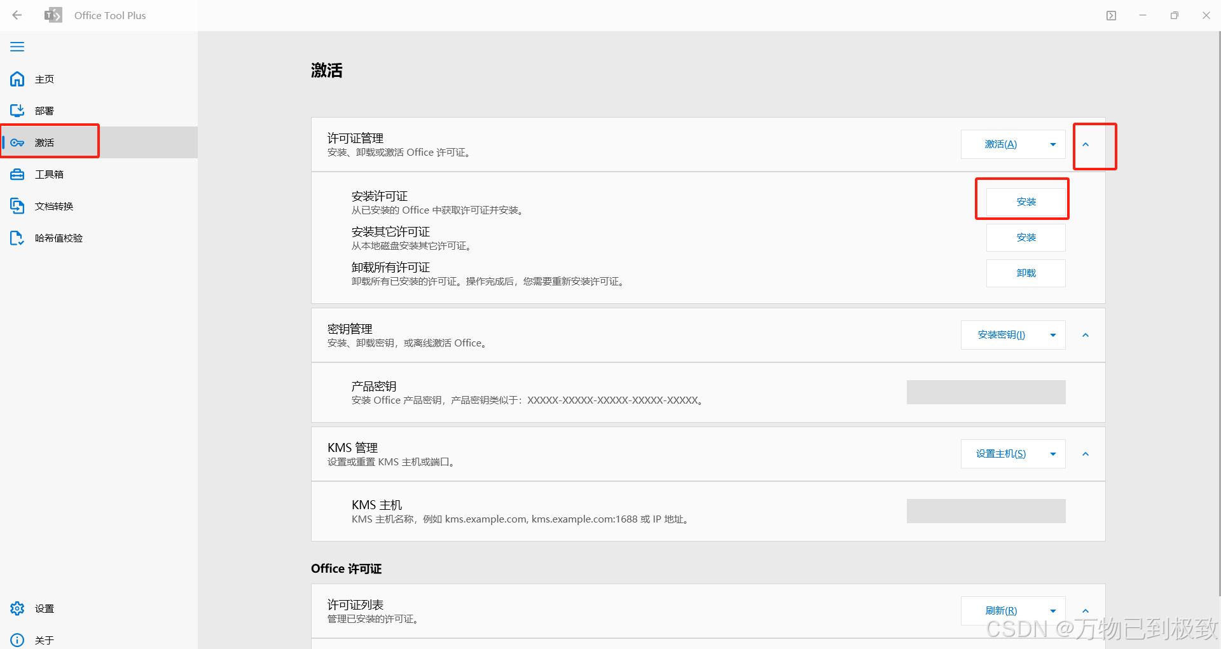Viewport: 1221px width, 649px height.
Task: Click the 安装密钥(I) button
Action: pos(1001,335)
